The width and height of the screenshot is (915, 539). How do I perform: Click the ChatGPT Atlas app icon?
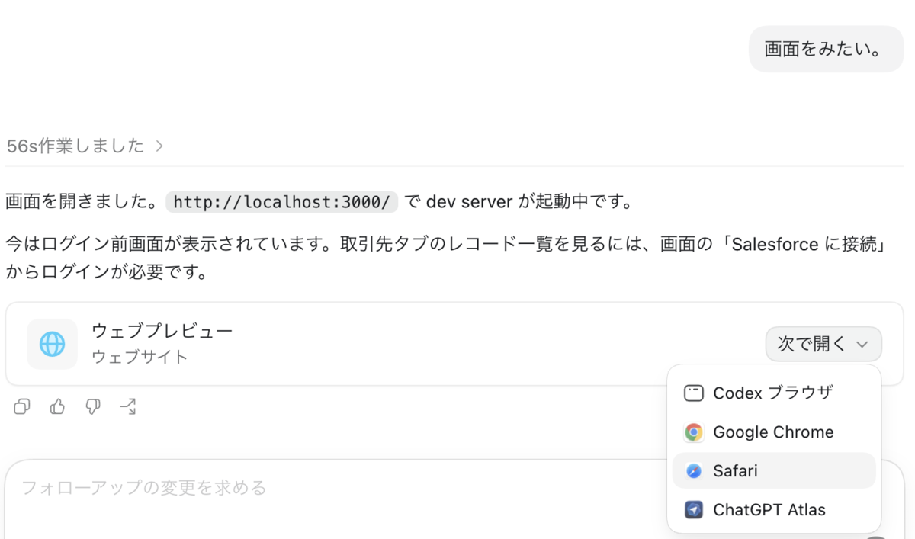pyautogui.click(x=693, y=510)
